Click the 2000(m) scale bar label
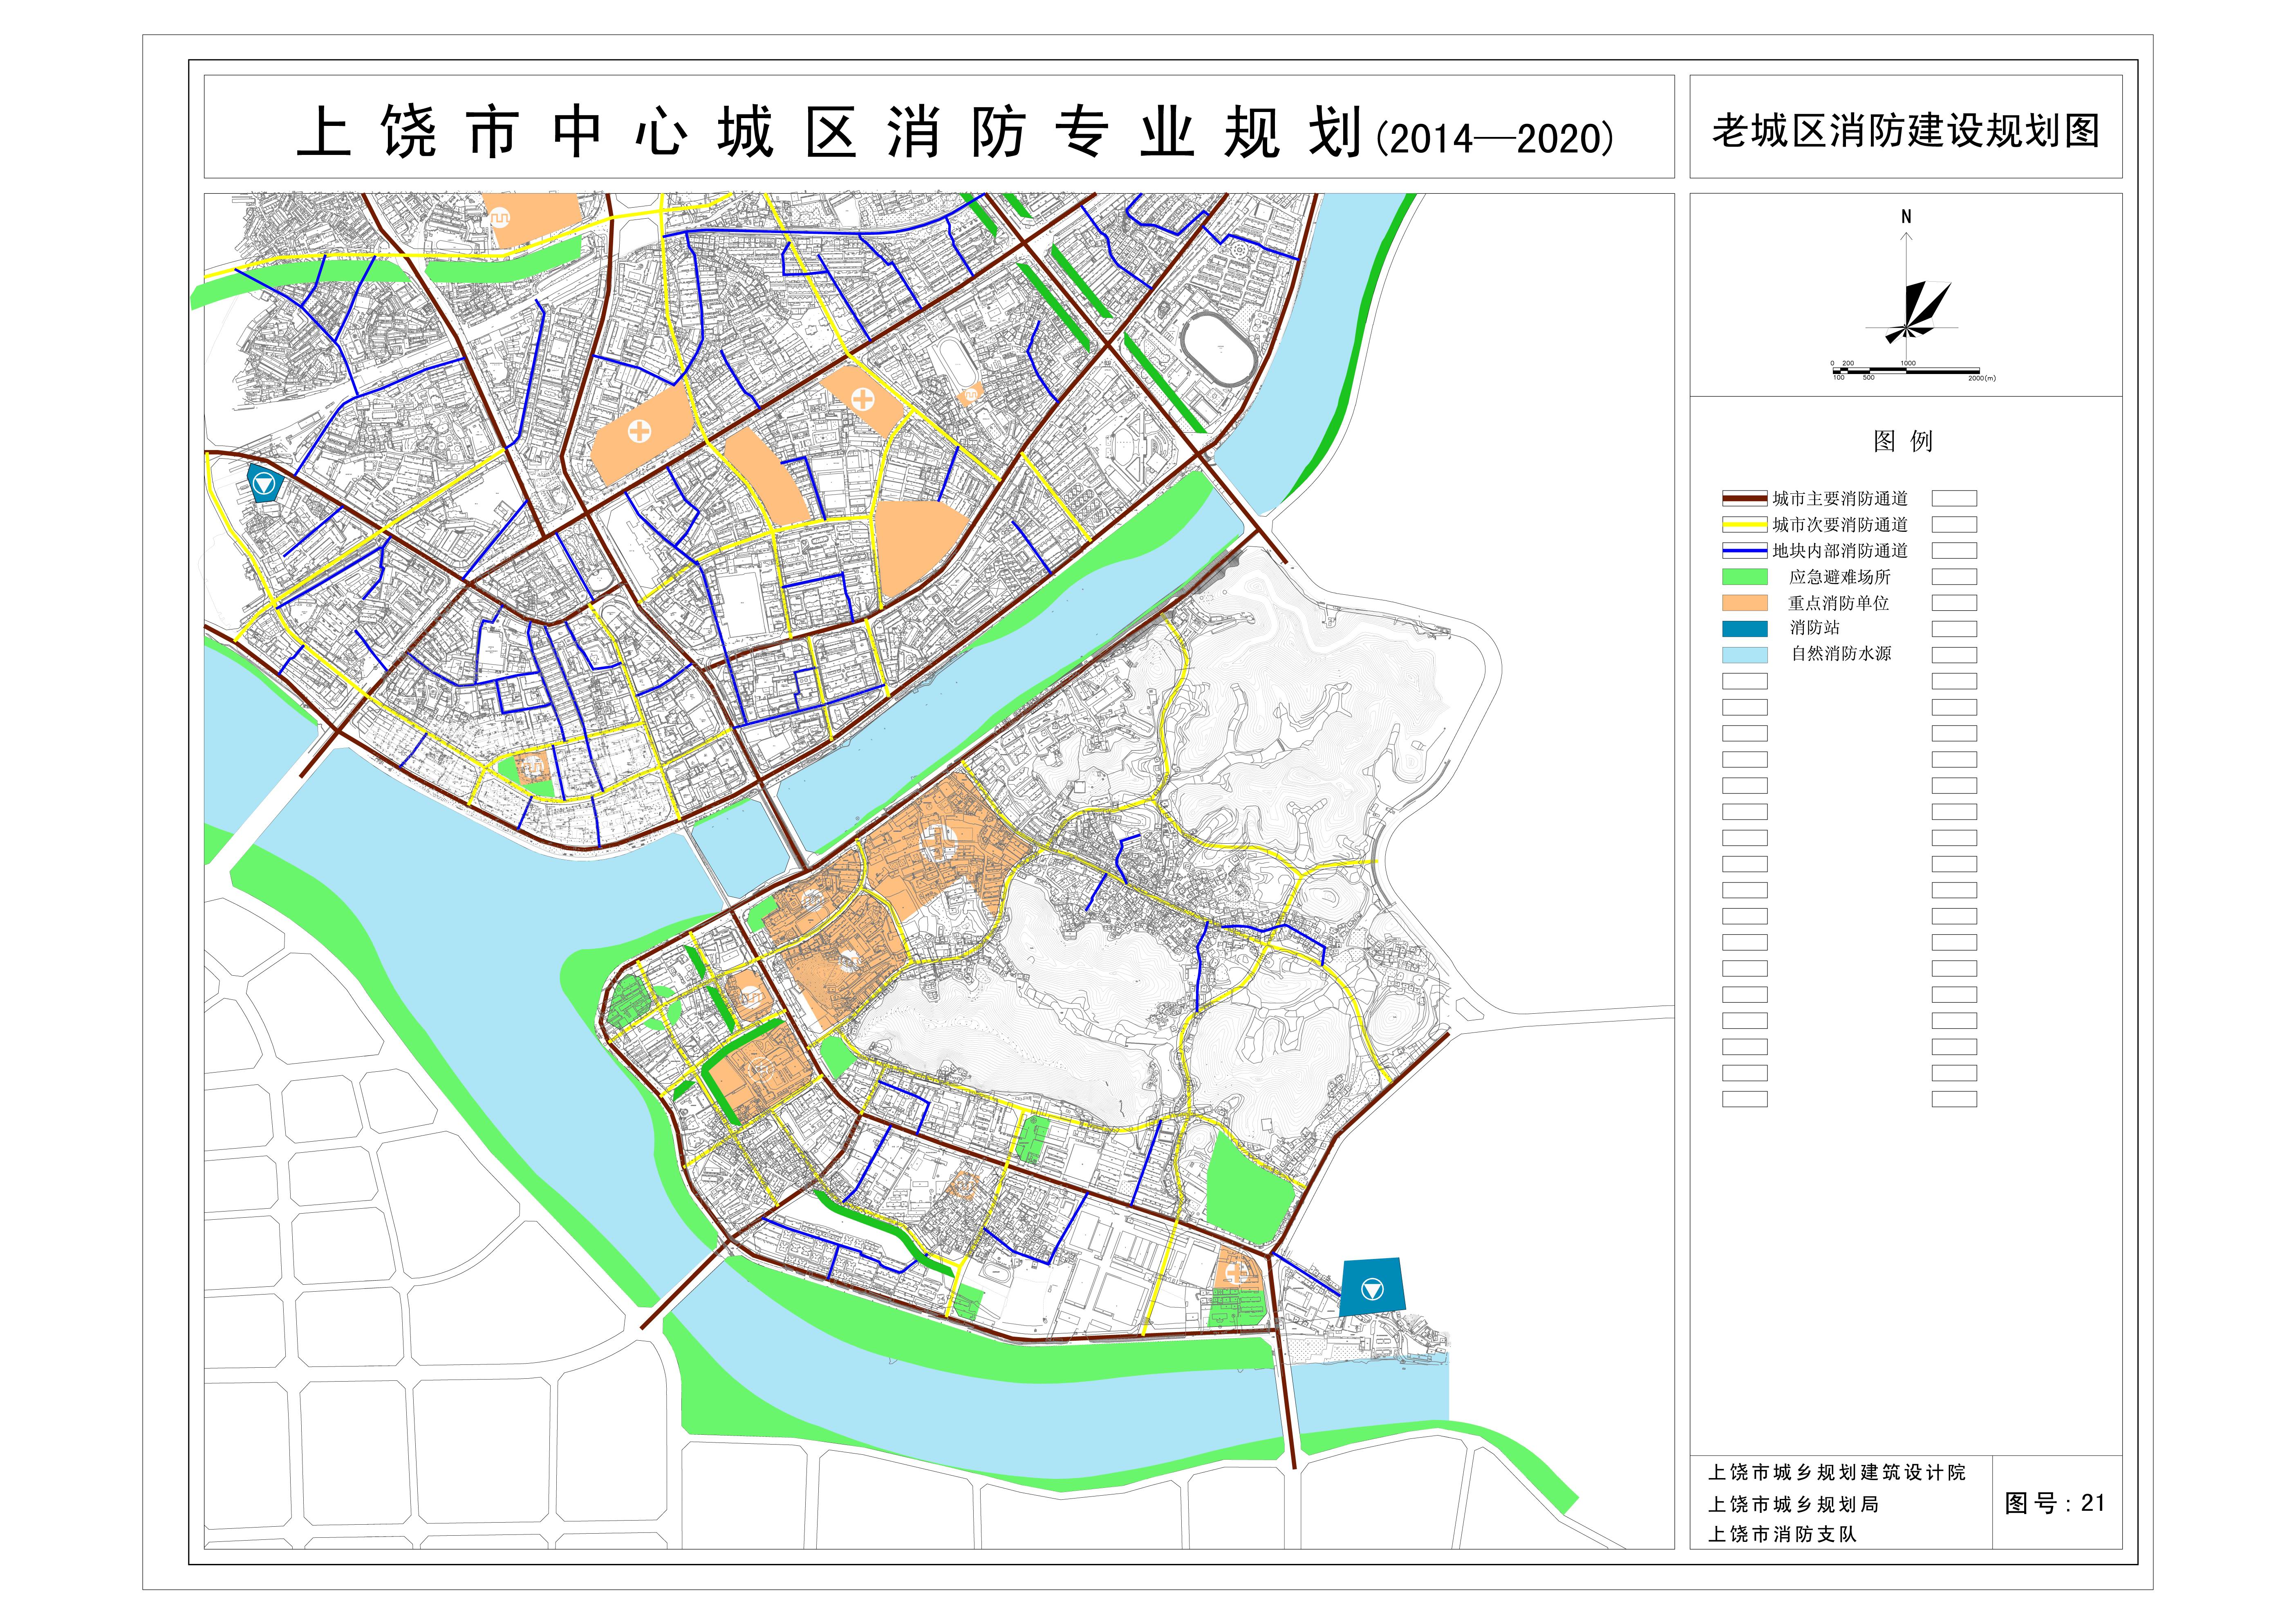Image resolution: width=2296 pixels, height=1624 pixels. pos(1982,378)
